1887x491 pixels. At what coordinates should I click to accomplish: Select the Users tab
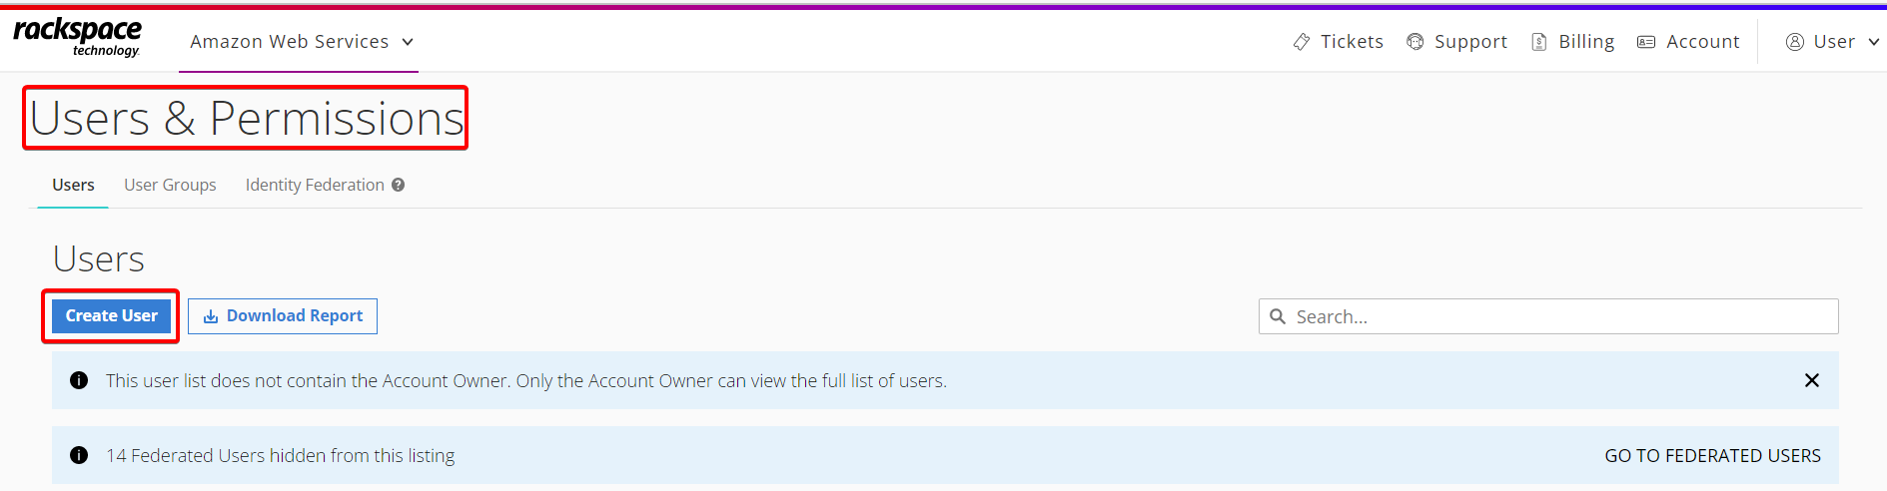(x=73, y=185)
